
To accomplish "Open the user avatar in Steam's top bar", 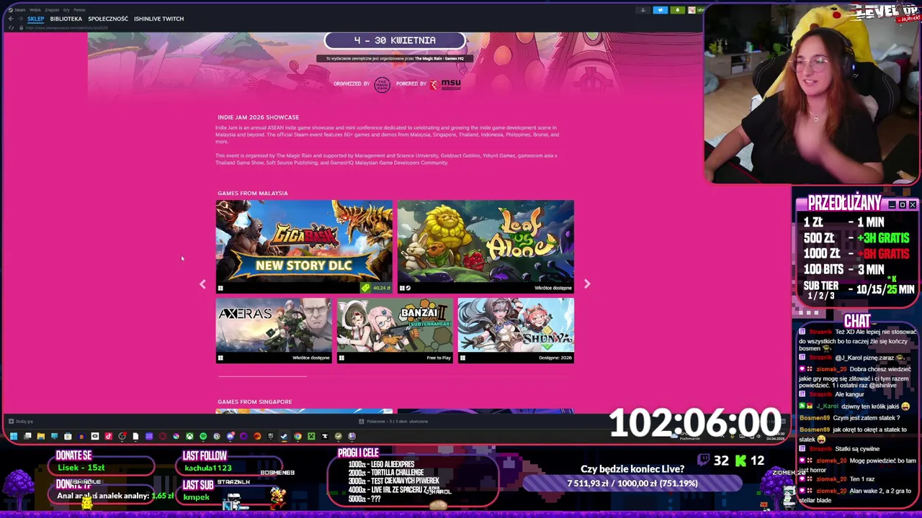I will [x=691, y=10].
